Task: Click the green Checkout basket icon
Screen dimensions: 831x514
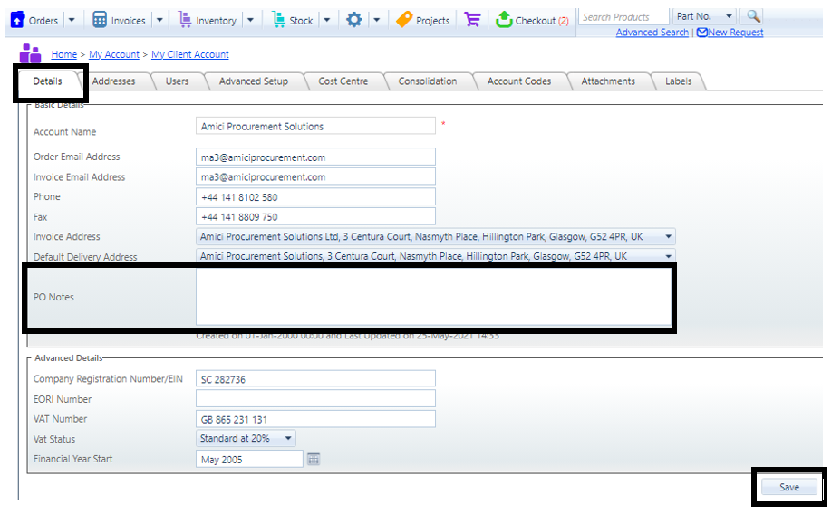Action: coord(504,20)
